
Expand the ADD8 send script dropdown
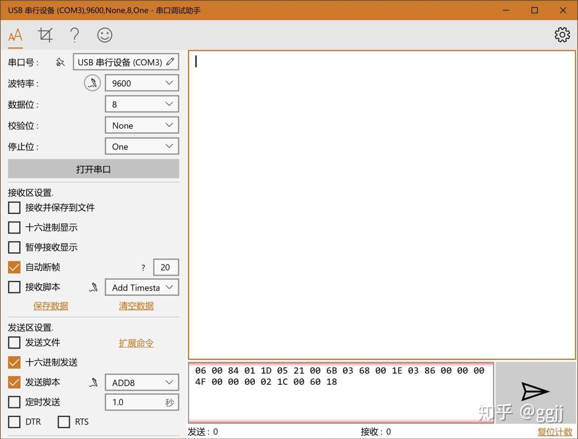click(x=142, y=382)
